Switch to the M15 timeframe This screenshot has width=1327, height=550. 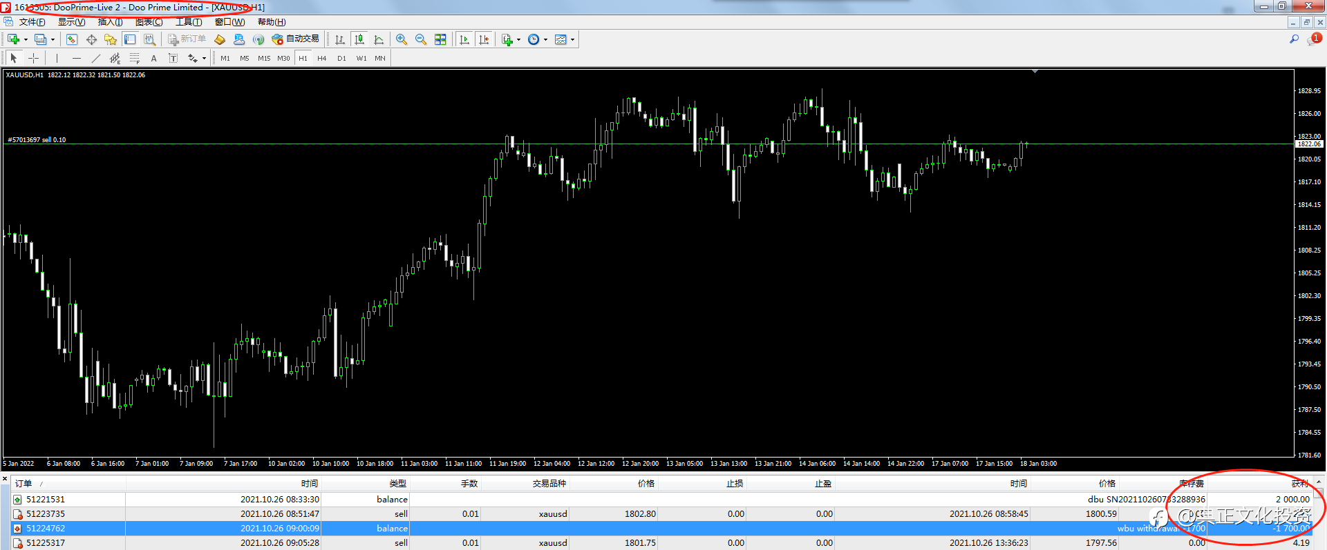(264, 59)
